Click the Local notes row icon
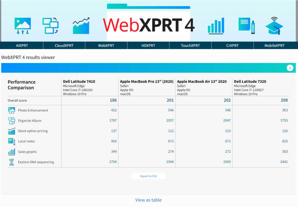This screenshot has height=207, width=298. [x=12, y=141]
